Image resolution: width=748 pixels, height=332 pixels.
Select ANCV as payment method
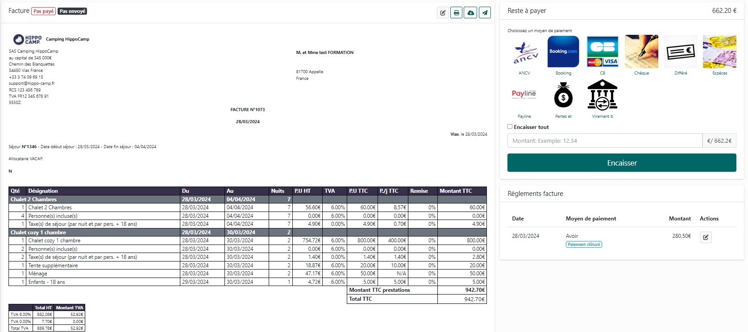(x=524, y=52)
